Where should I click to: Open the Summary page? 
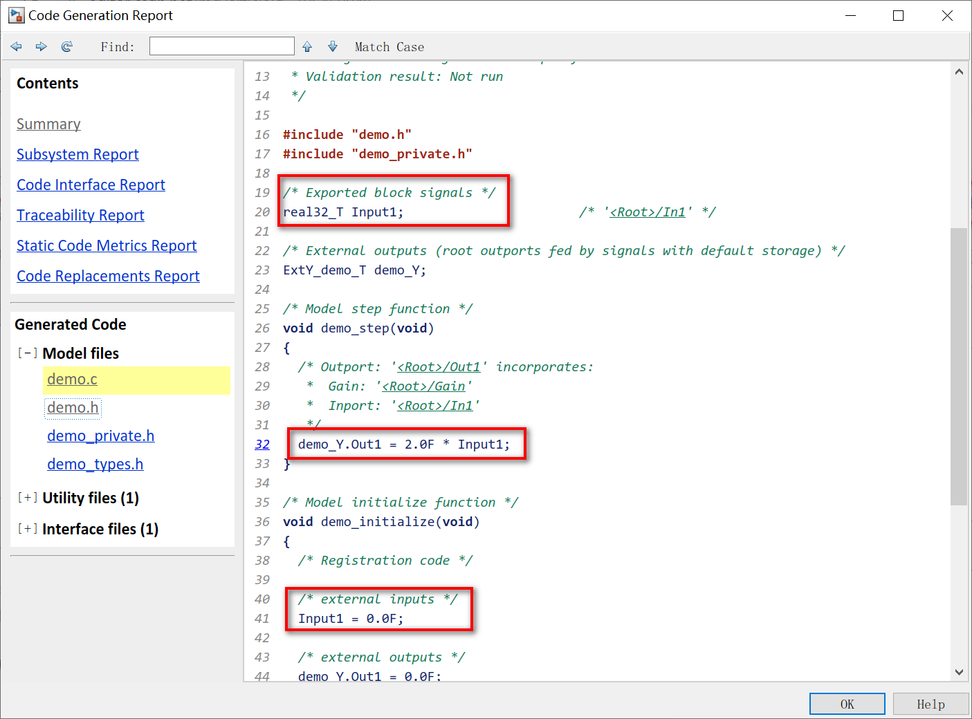click(48, 124)
